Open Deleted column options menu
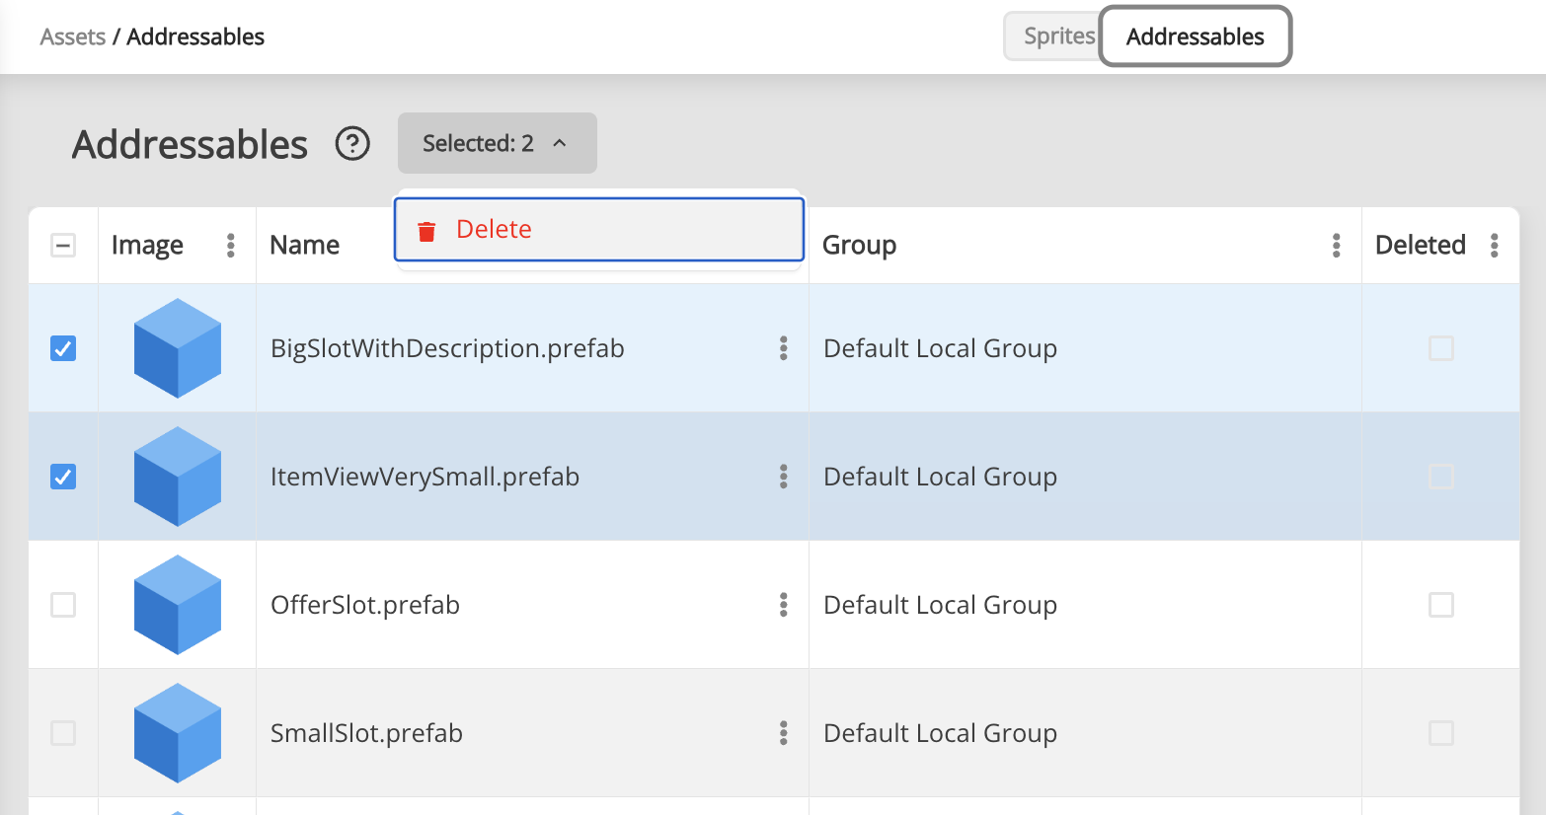This screenshot has height=815, width=1546. (1495, 245)
